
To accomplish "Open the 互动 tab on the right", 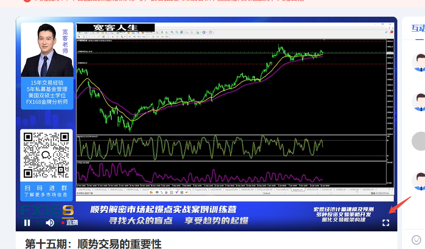I will pos(418,28).
